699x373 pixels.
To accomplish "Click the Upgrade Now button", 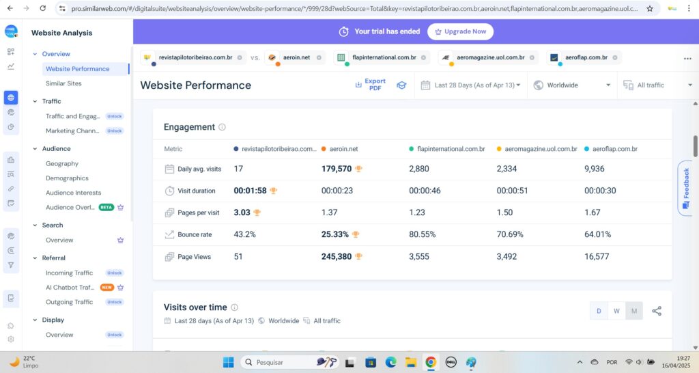I will (x=460, y=31).
